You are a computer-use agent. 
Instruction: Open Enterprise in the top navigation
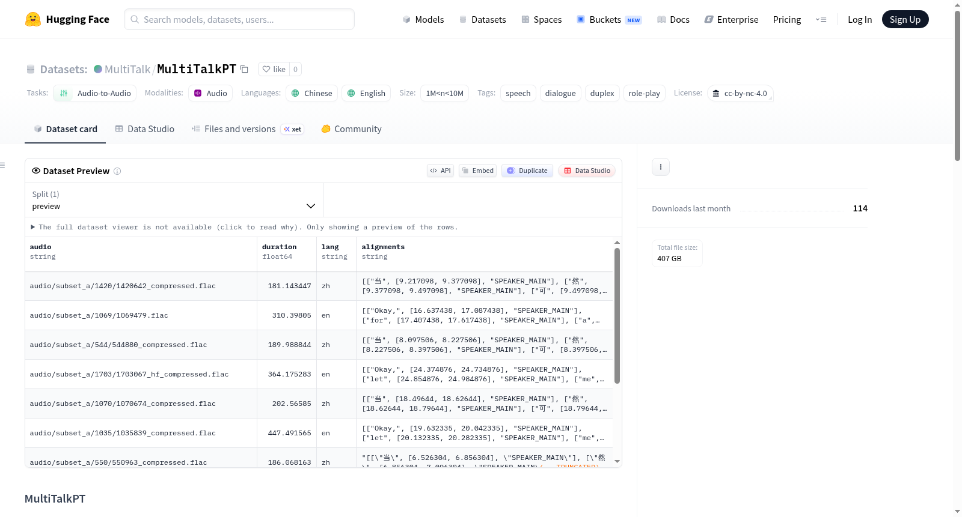[x=732, y=19]
